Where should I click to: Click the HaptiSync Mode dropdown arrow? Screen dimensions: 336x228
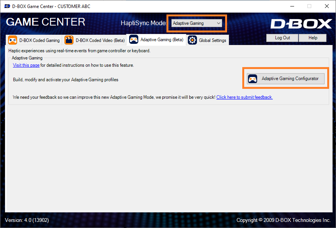pos(219,23)
